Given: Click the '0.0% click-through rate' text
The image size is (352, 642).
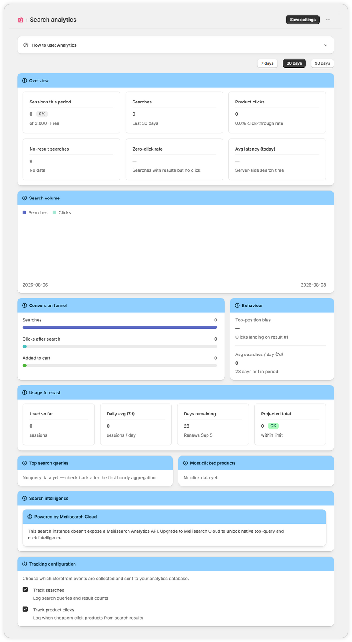Looking at the screenshot, I should [259, 123].
